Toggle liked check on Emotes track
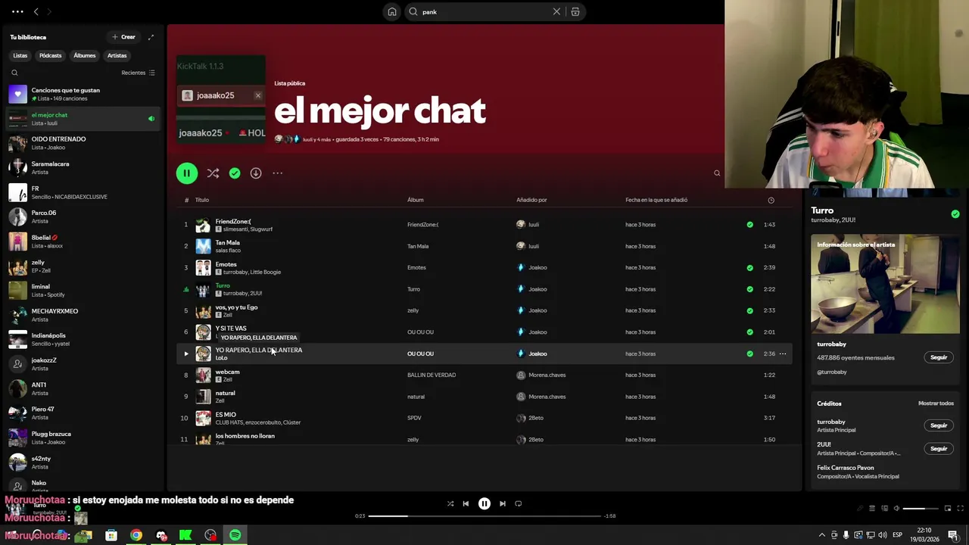The height and width of the screenshot is (545, 969). click(749, 268)
